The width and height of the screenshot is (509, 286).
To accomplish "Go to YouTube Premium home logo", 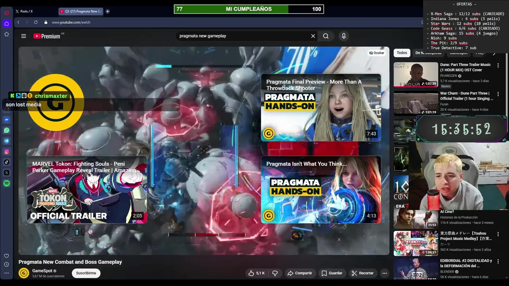I will click(47, 36).
